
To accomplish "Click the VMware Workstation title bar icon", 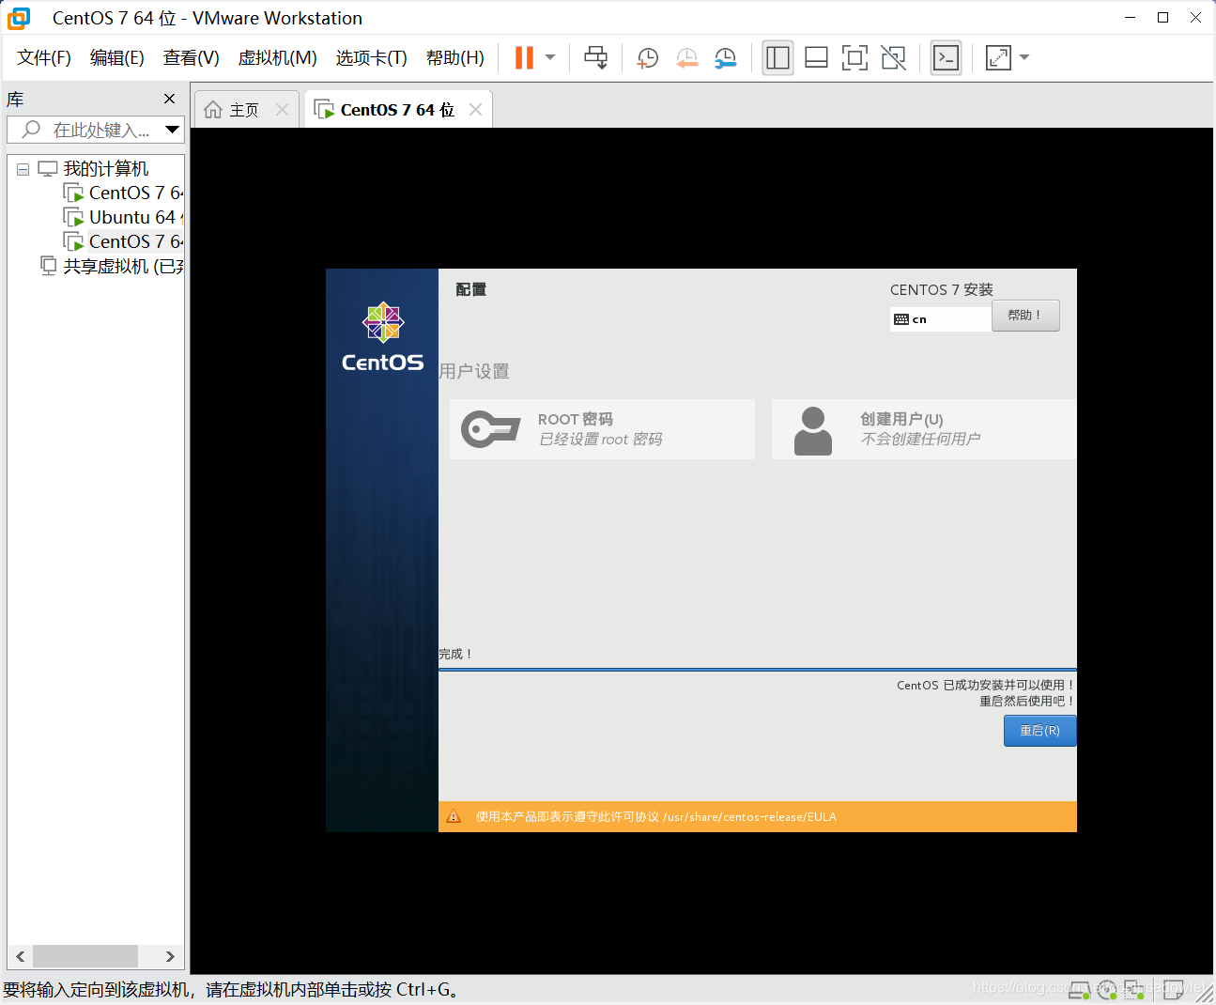I will (x=19, y=18).
